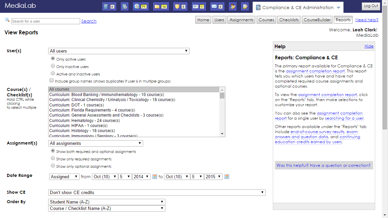Image resolution: width=388 pixels, height=218 pixels.
Task: Choose Show only optional assignments
Action: coord(53,165)
